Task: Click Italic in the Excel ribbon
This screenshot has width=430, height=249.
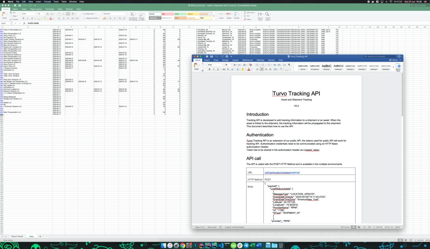Action: click(28, 18)
